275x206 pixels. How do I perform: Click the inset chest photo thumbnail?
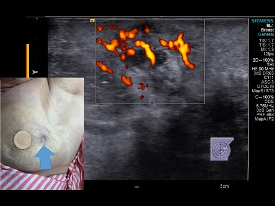click(x=42, y=134)
